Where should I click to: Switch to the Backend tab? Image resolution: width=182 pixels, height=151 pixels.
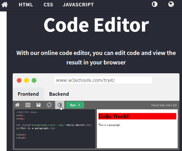click(x=59, y=94)
